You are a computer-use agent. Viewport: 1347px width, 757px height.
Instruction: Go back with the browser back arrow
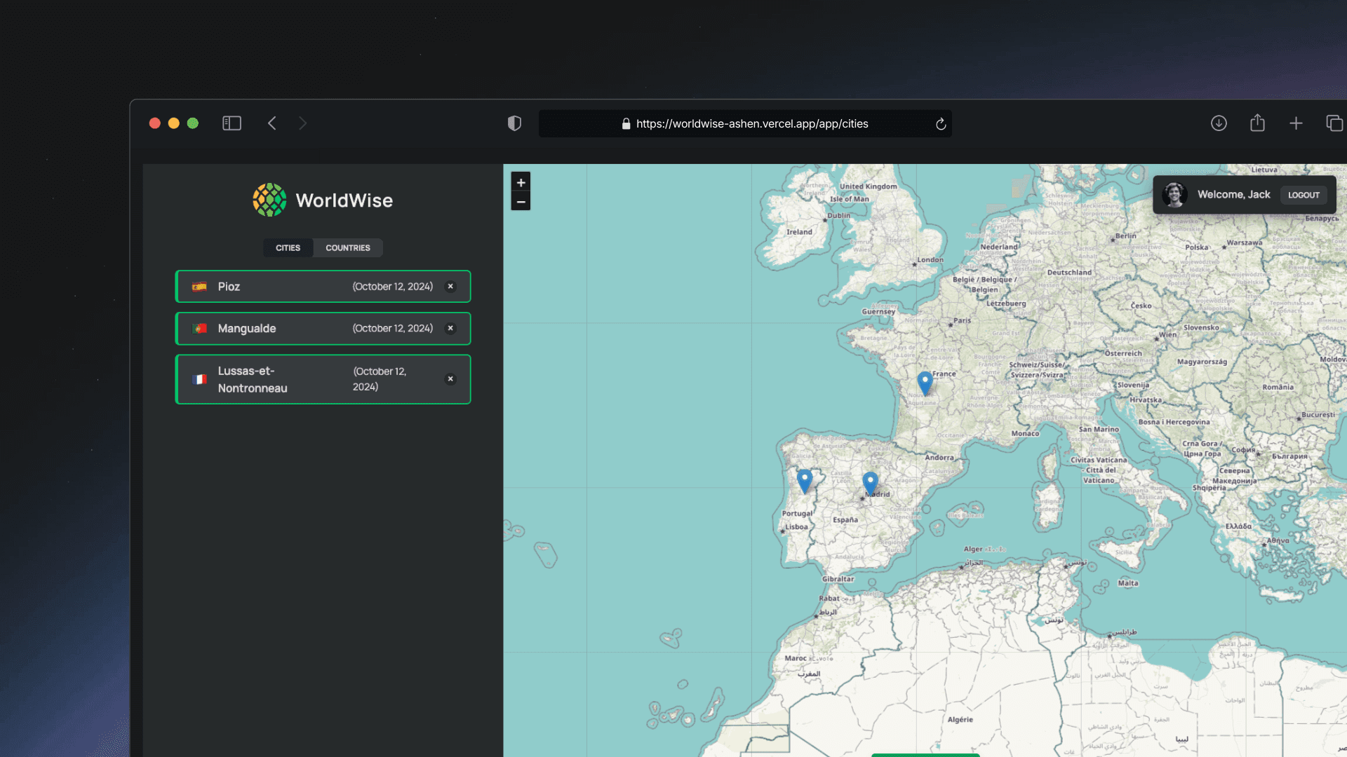272,123
